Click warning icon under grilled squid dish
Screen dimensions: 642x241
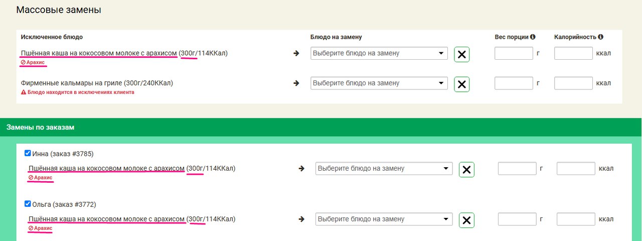click(x=23, y=92)
